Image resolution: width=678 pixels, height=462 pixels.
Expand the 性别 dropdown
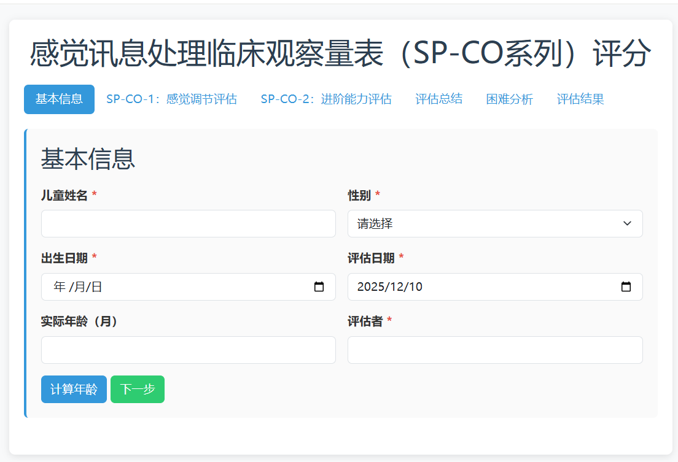pos(495,223)
